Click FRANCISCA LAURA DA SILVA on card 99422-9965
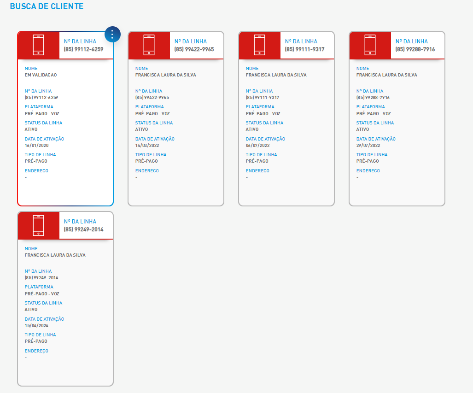473x393 pixels. point(166,75)
